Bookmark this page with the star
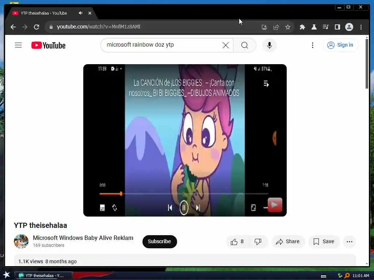This screenshot has height=280, width=374. coord(288,27)
